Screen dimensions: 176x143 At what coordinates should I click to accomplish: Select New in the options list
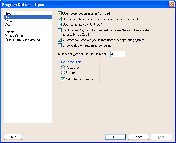(28, 13)
